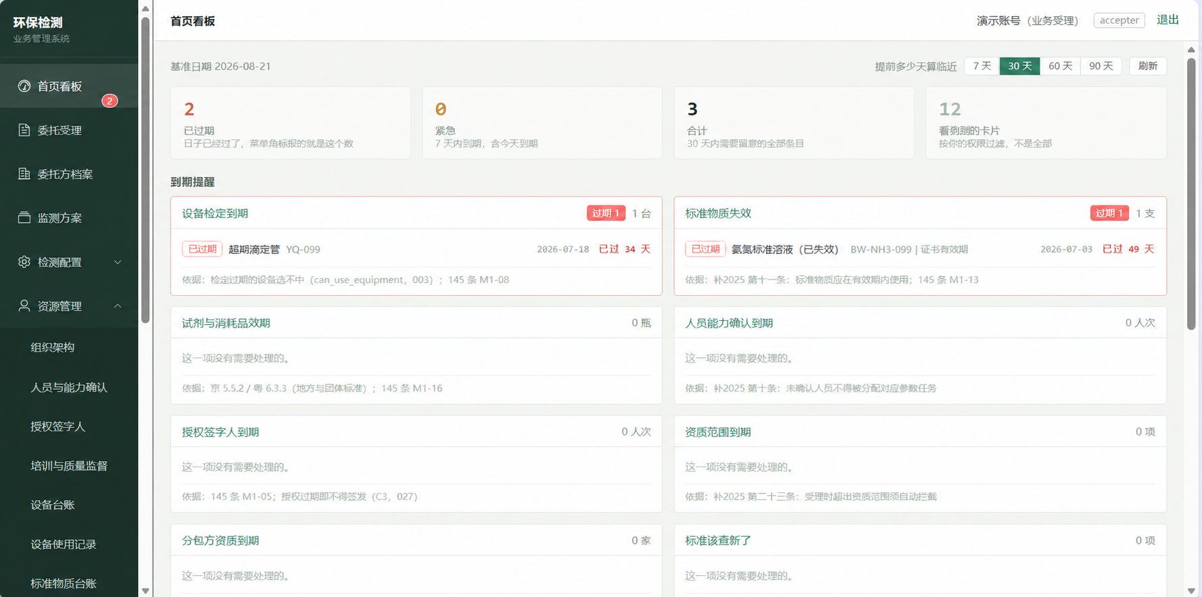Click the 合计 summary card showing 3
This screenshot has height=597, width=1202.
[794, 123]
